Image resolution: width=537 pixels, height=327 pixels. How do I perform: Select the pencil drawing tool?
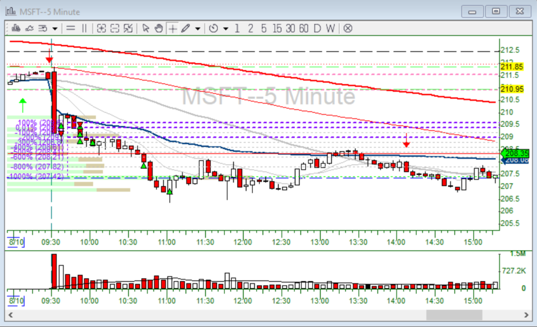tap(184, 28)
